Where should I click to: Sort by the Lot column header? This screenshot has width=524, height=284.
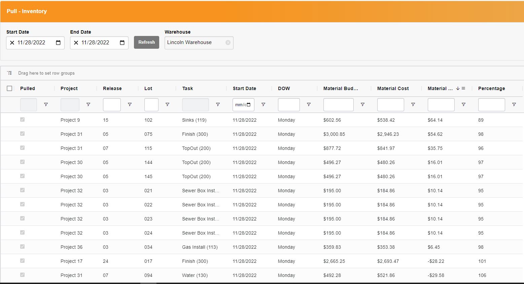[148, 88]
